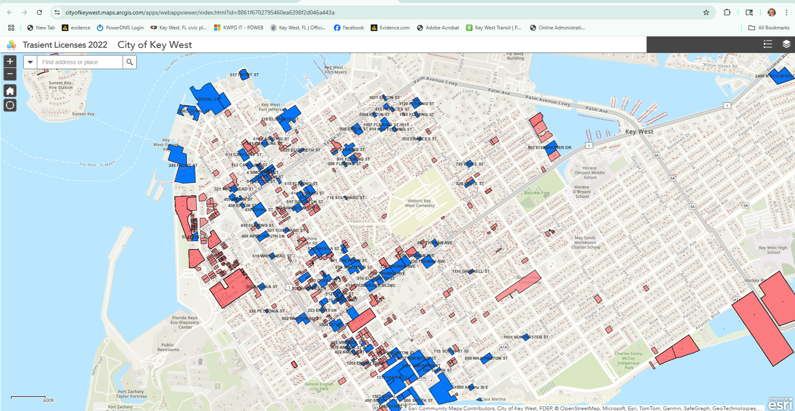The width and height of the screenshot is (795, 411).
Task: Click the map zoom in plus button
Action: (x=10, y=62)
